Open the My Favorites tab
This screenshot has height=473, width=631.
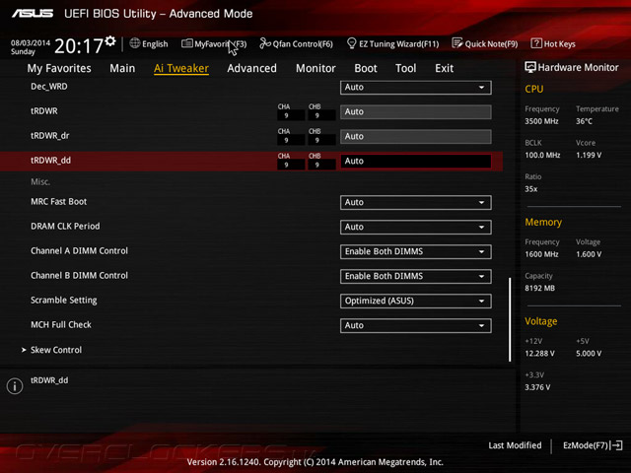tap(59, 68)
